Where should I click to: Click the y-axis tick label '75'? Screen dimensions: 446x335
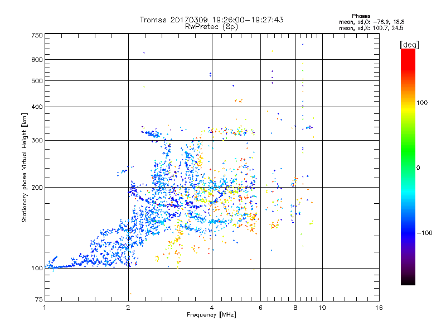(39, 299)
